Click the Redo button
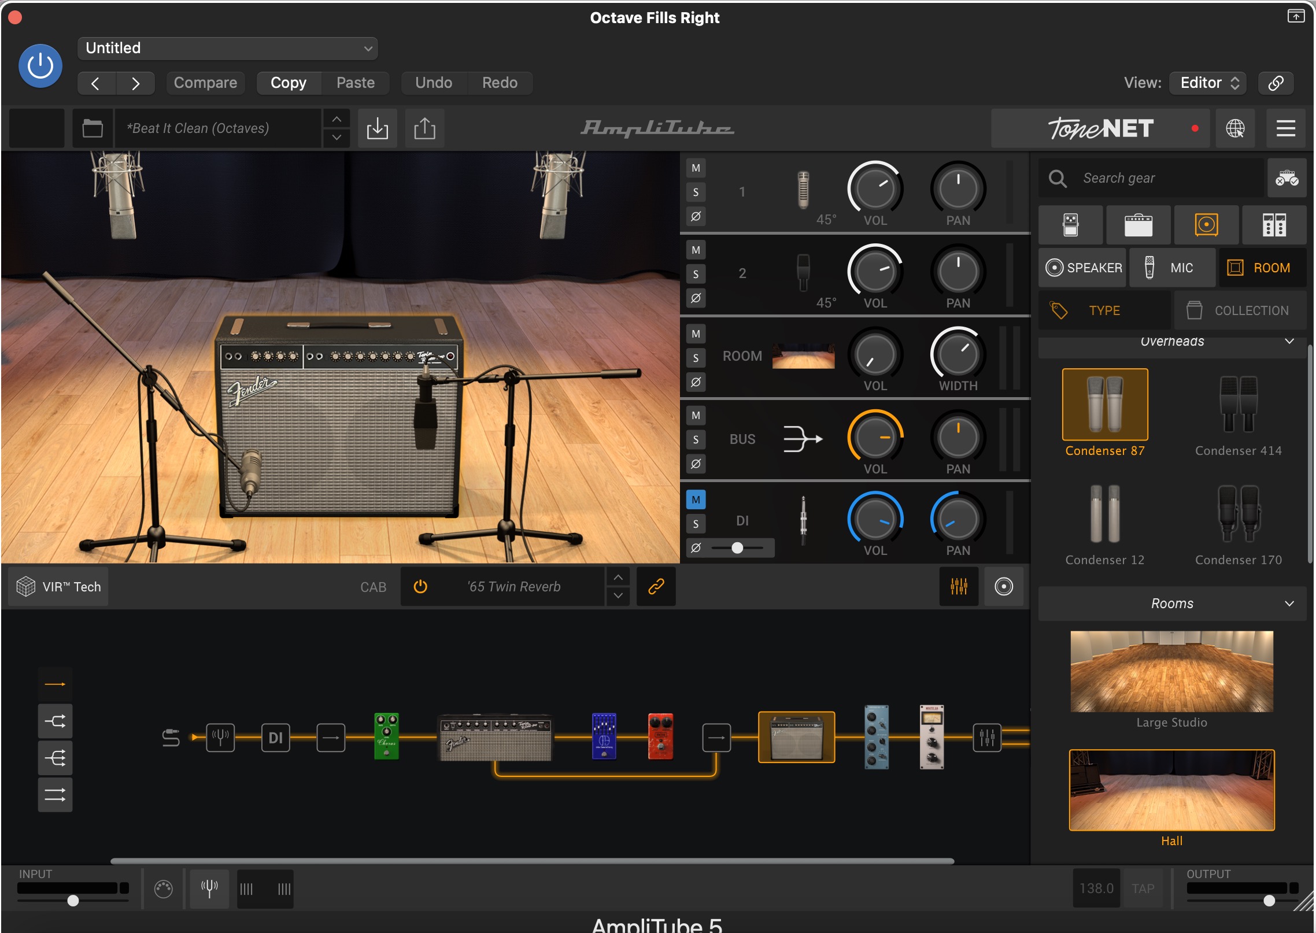The width and height of the screenshot is (1316, 933). tap(500, 83)
